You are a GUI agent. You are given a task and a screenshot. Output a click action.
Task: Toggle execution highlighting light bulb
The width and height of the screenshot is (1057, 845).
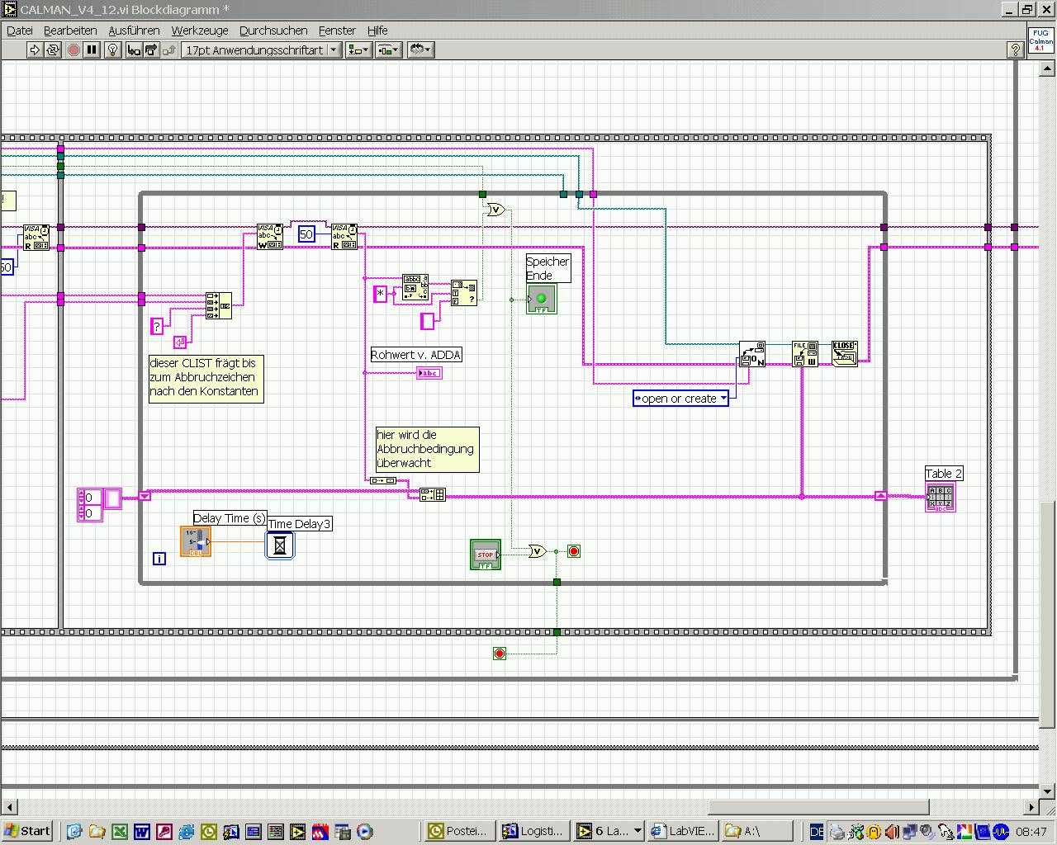tap(113, 50)
